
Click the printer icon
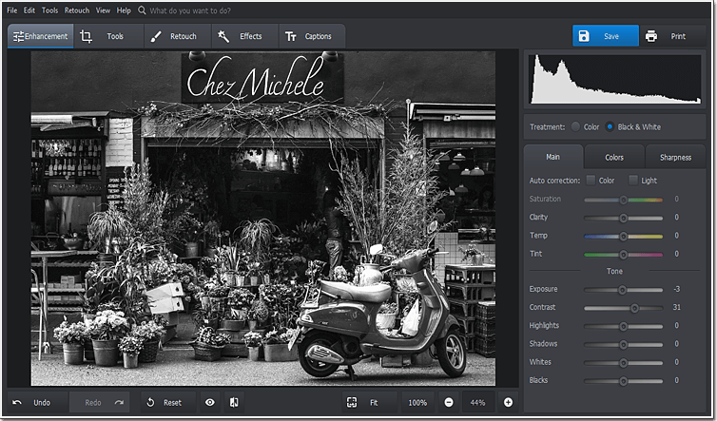pos(651,36)
